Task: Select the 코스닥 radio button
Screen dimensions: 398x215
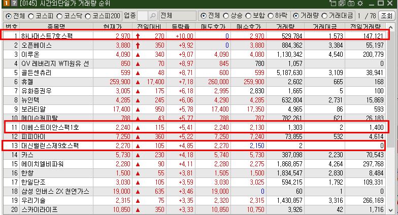Action: coord(59,16)
